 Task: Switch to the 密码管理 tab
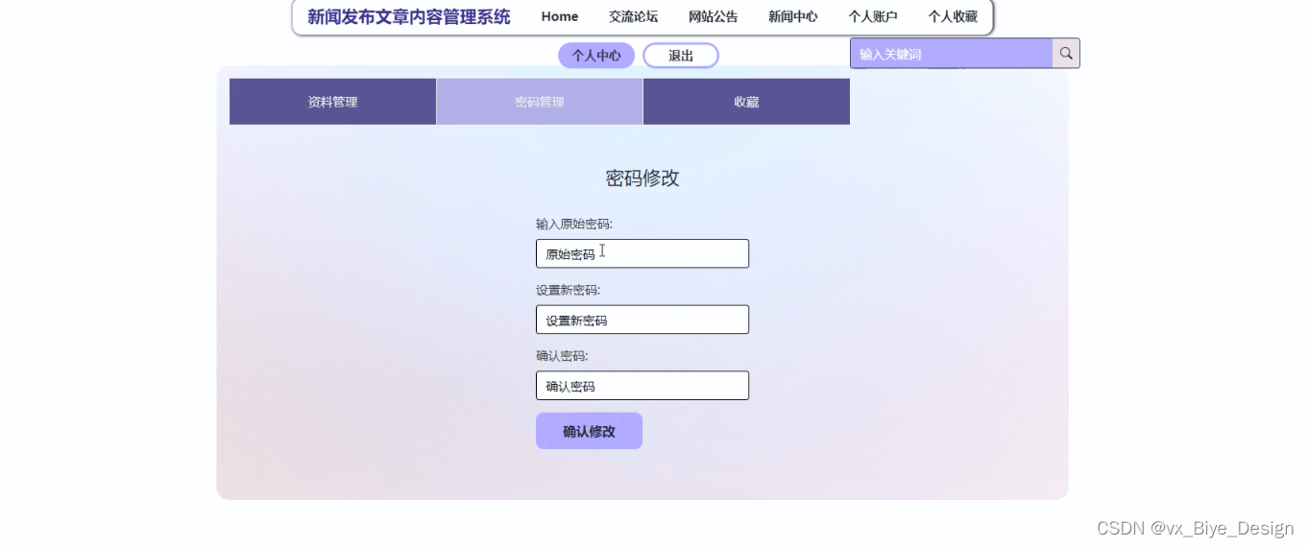(540, 102)
